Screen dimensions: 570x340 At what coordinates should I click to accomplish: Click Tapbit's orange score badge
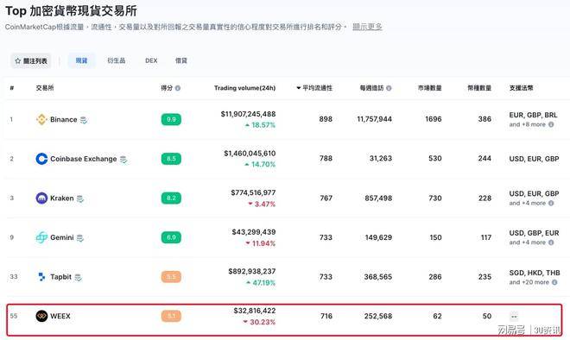171,277
